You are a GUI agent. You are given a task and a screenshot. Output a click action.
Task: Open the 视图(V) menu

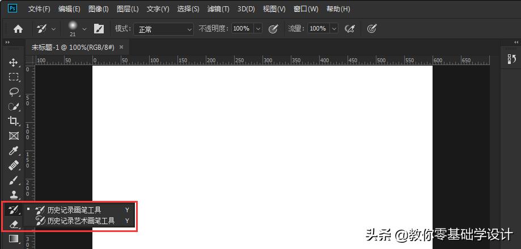274,9
